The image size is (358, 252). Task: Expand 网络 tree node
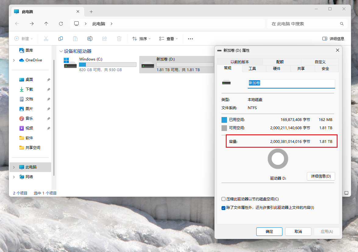[x=14, y=177]
